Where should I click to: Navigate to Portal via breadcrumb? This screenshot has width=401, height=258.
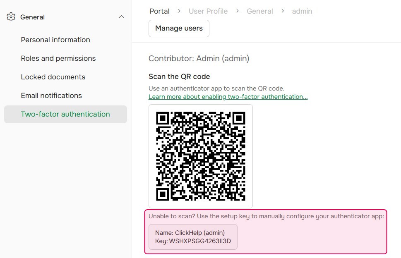(159, 11)
